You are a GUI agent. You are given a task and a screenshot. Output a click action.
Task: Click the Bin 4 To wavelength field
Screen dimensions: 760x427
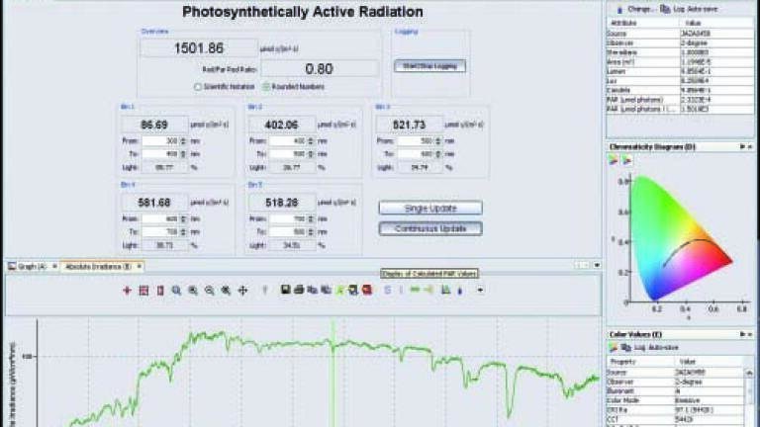point(161,232)
